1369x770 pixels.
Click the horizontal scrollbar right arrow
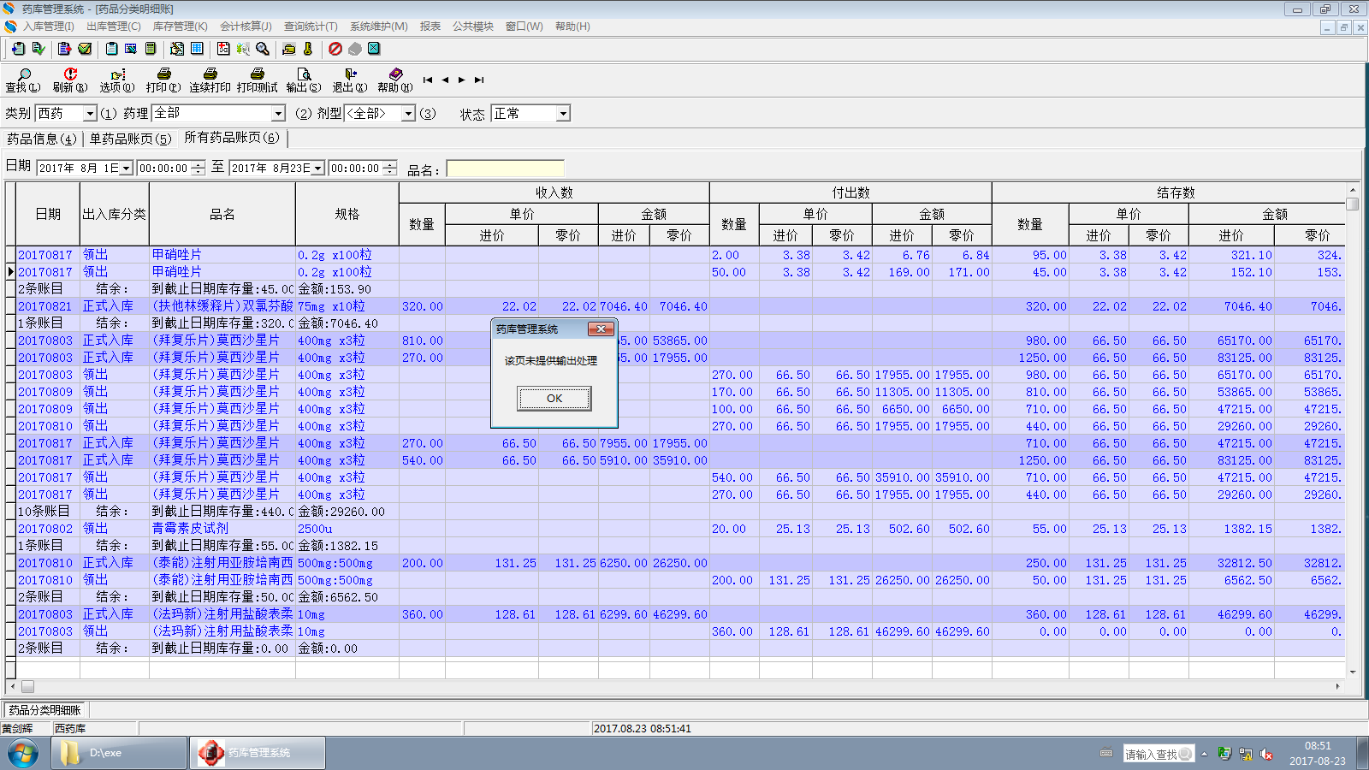tap(1337, 686)
